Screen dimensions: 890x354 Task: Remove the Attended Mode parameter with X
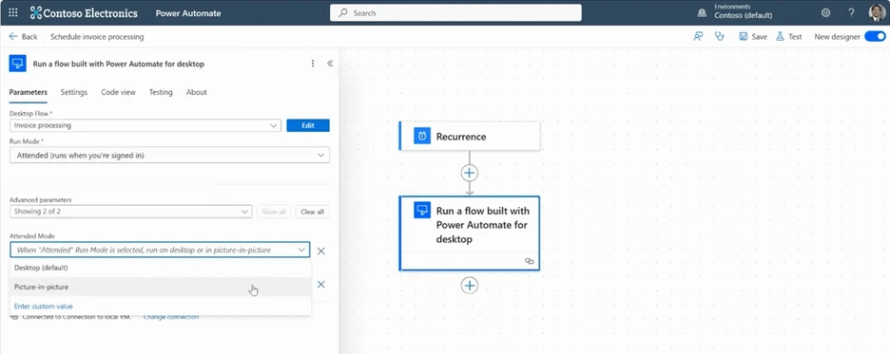tap(320, 251)
